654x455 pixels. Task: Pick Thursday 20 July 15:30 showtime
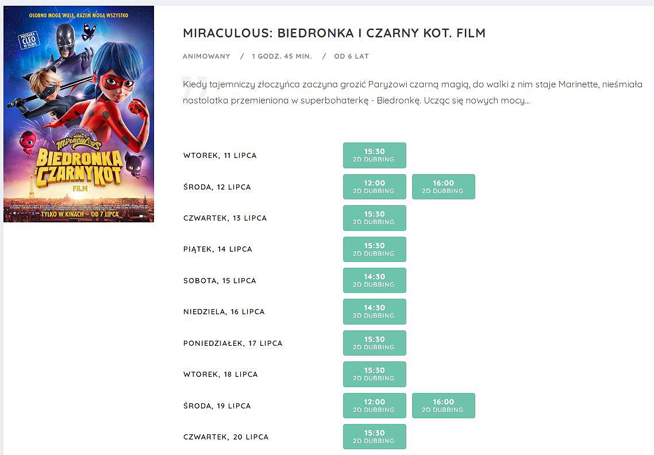[x=374, y=437]
